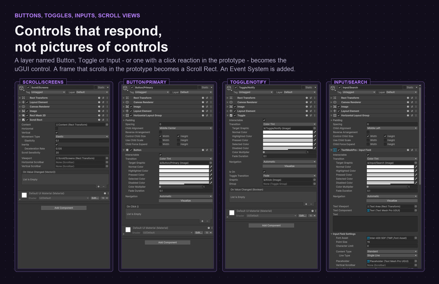Disable TextMeshPro Input Field component checkbox in Input/Search
Image resolution: width=439 pixels, height=284 pixels.
coord(339,150)
